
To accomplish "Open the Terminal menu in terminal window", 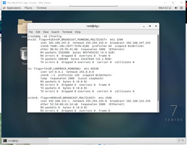I will tap(67, 32).
